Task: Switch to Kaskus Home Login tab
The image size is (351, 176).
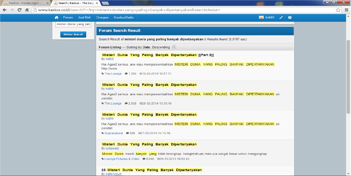Action: point(26,3)
